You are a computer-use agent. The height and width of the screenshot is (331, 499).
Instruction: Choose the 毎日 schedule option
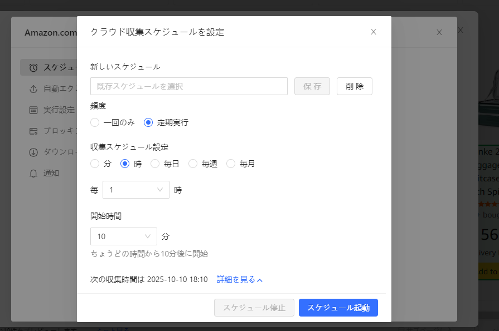pyautogui.click(x=155, y=164)
